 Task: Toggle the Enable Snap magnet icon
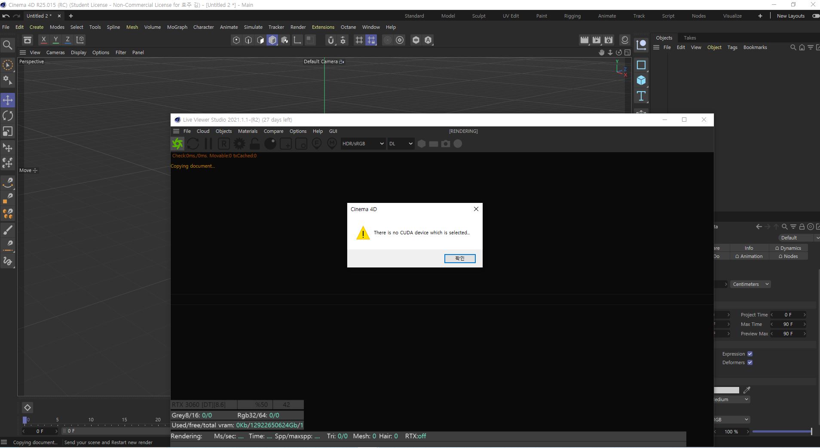(x=330, y=40)
